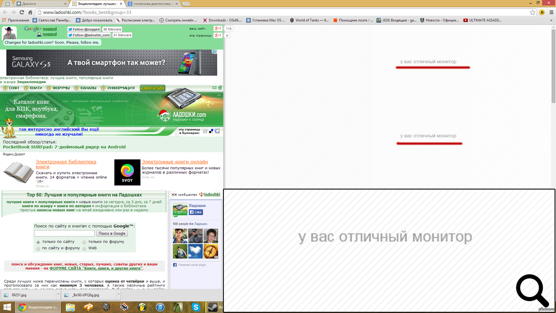This screenshot has width=556, height=313.
Task: Open the КНИГИ navigation menu item
Action: (35, 88)
